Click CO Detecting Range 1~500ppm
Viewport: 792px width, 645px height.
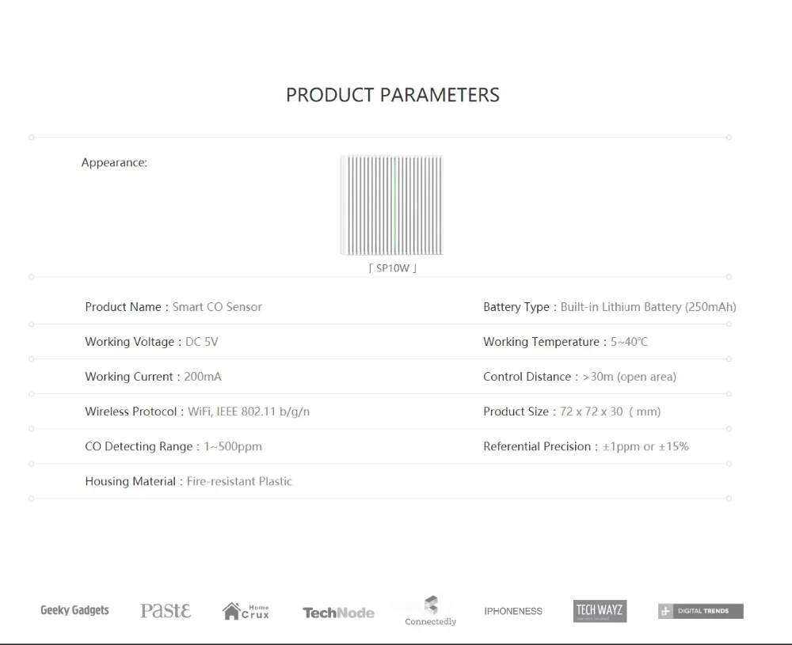(x=173, y=446)
